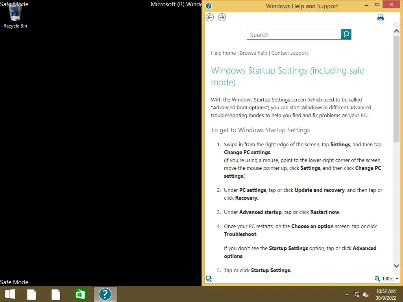403x302 pixels.
Task: Click the Windows Help and Support title text
Action: click(x=302, y=6)
